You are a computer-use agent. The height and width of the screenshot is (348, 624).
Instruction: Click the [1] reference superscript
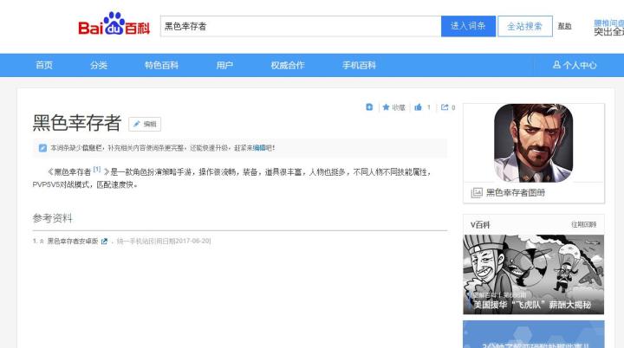[x=97, y=169]
